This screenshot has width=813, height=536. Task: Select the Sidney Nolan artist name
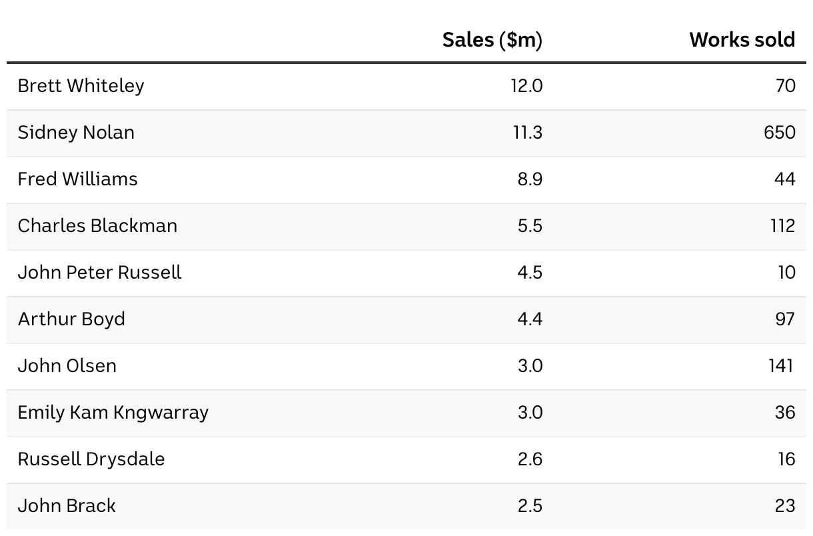click(x=76, y=133)
